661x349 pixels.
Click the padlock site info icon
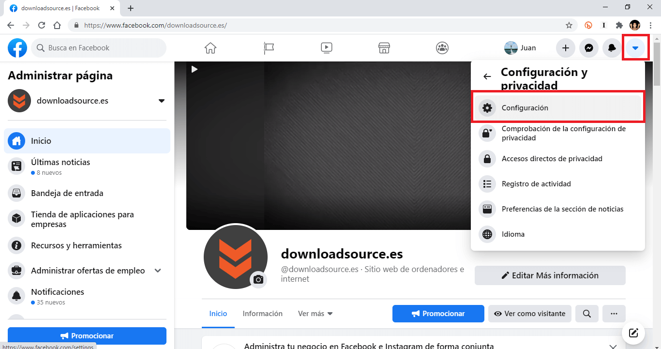tap(76, 25)
